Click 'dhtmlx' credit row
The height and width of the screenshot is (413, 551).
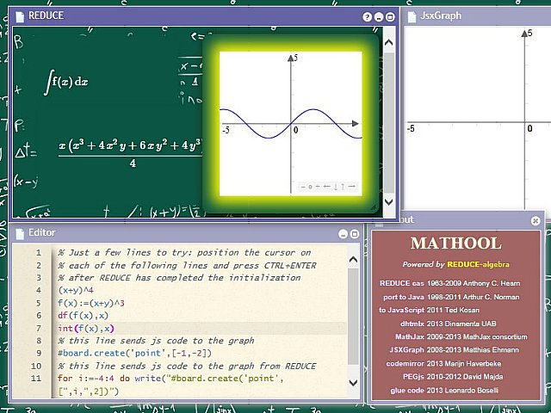point(448,324)
